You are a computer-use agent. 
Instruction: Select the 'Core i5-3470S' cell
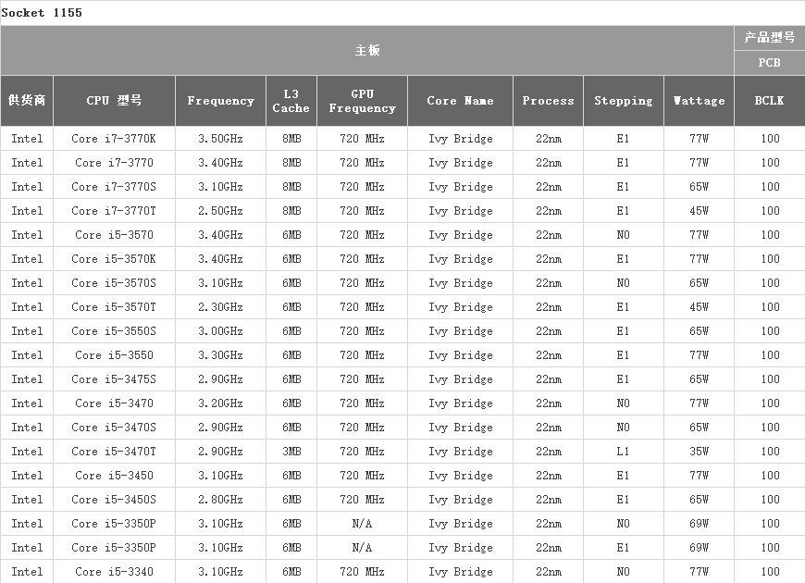click(114, 428)
